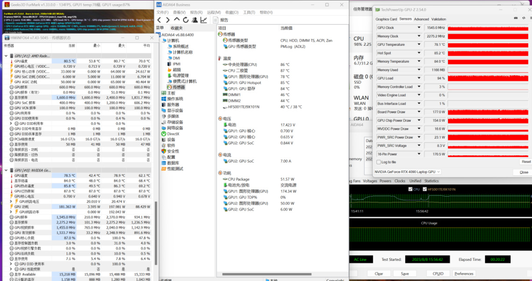The image size is (532, 281).
Task: Open the AIDA64 user icon in toolbar
Action: tap(195, 20)
